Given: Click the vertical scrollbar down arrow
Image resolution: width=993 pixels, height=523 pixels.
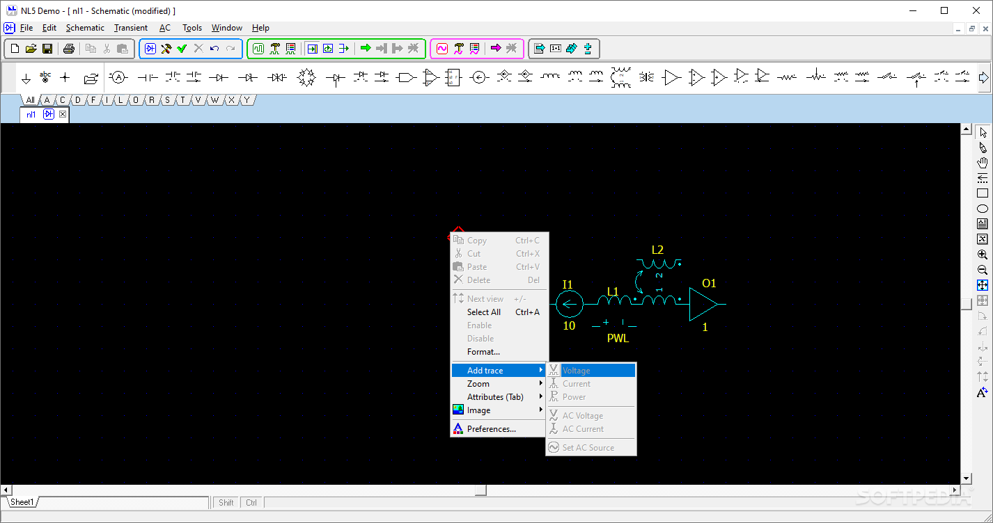Looking at the screenshot, I should (966, 478).
